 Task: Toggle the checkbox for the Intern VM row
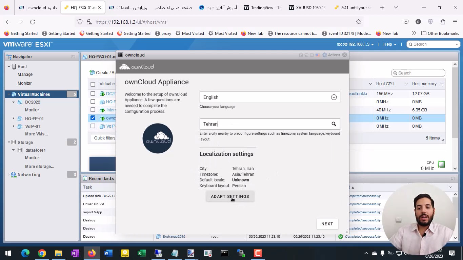93,110
